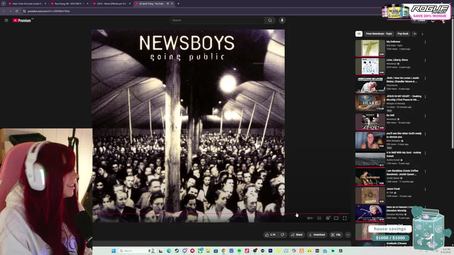Image resolution: width=454 pixels, height=255 pixels.
Task: Select the Pop Rock filter chip
Action: [403, 34]
